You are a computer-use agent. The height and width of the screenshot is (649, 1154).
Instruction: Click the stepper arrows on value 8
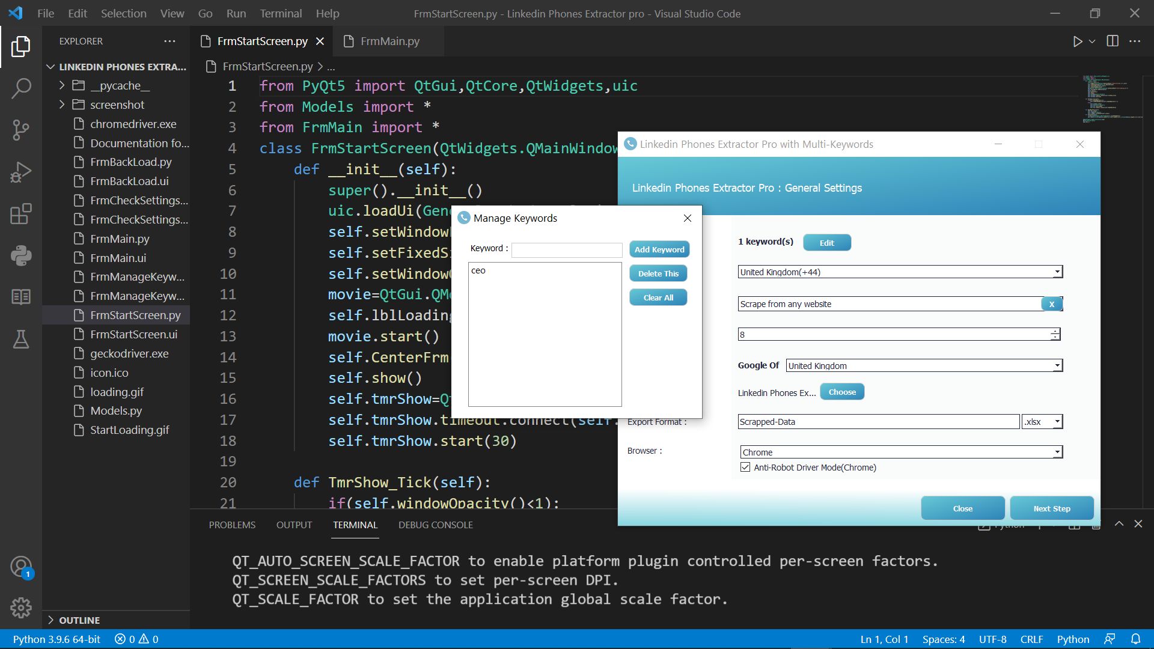click(1055, 334)
